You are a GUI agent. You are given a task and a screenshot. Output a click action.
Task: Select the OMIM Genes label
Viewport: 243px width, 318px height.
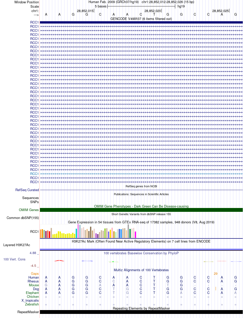click(29, 210)
